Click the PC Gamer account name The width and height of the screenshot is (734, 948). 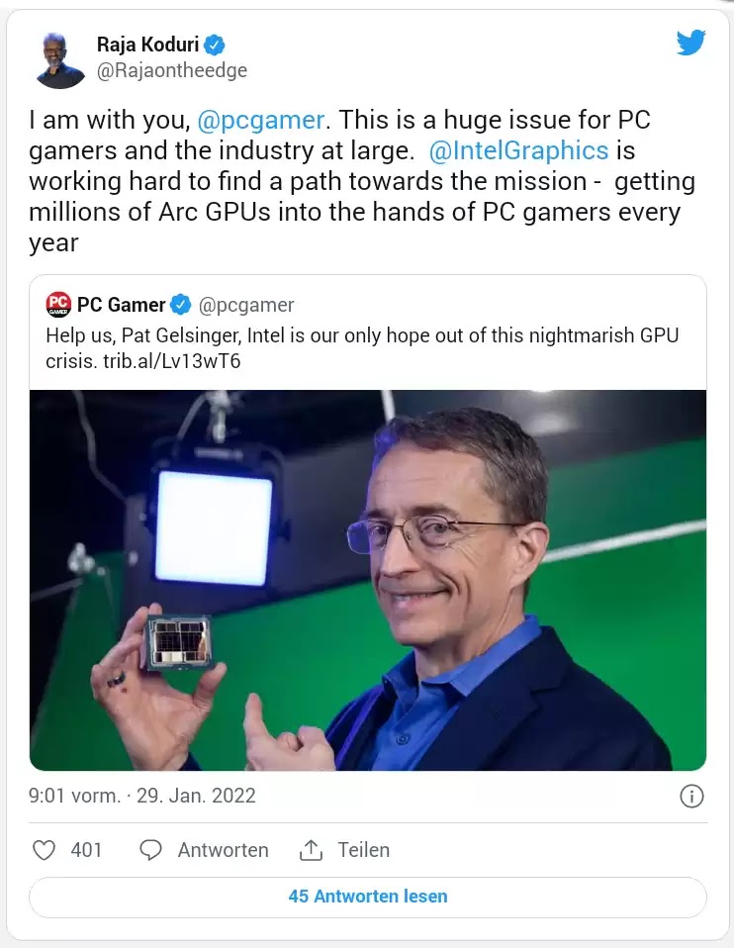coord(121,305)
